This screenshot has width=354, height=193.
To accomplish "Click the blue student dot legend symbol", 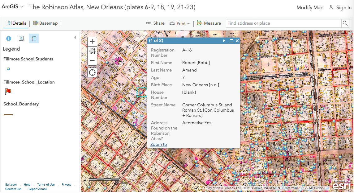I will pos(8,69).
